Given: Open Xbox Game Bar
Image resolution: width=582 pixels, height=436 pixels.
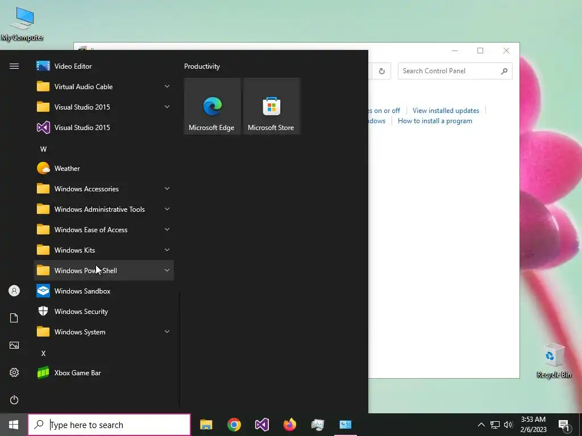Looking at the screenshot, I should point(104,372).
